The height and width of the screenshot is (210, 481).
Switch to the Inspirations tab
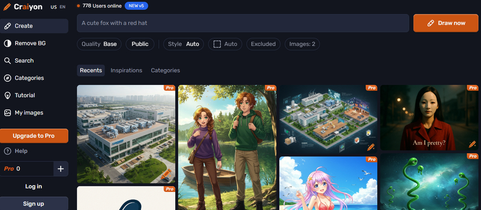126,70
